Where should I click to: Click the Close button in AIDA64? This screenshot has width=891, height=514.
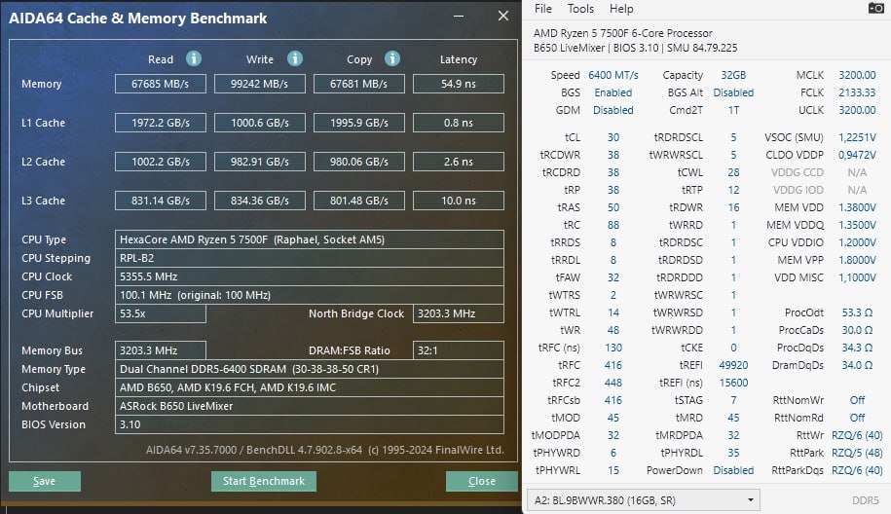pos(482,481)
